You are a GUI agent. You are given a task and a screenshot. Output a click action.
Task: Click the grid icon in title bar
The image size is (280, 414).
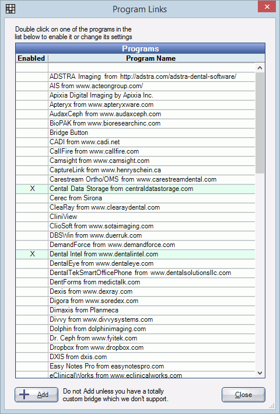10,9
